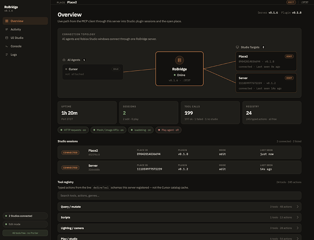This screenshot has width=314, height=240.
Task: Click the defineTool code label
Action: (x=101, y=188)
